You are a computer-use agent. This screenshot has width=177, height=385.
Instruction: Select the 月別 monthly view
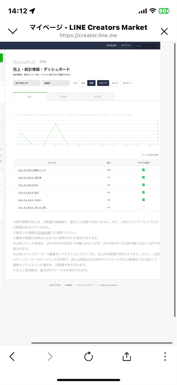[91, 83]
